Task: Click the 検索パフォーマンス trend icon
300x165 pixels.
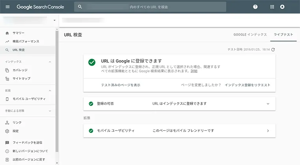Action: [x=7, y=42]
